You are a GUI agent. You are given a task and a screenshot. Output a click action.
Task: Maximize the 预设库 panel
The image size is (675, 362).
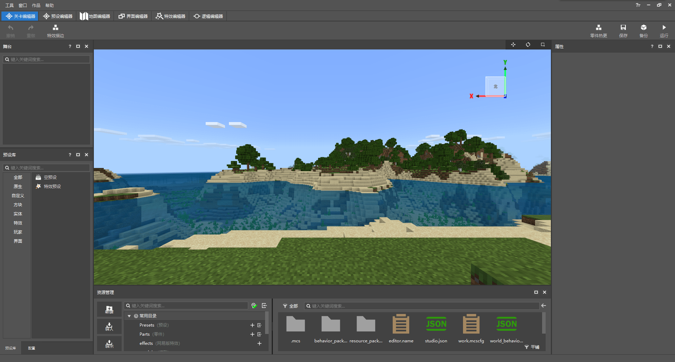pos(78,155)
